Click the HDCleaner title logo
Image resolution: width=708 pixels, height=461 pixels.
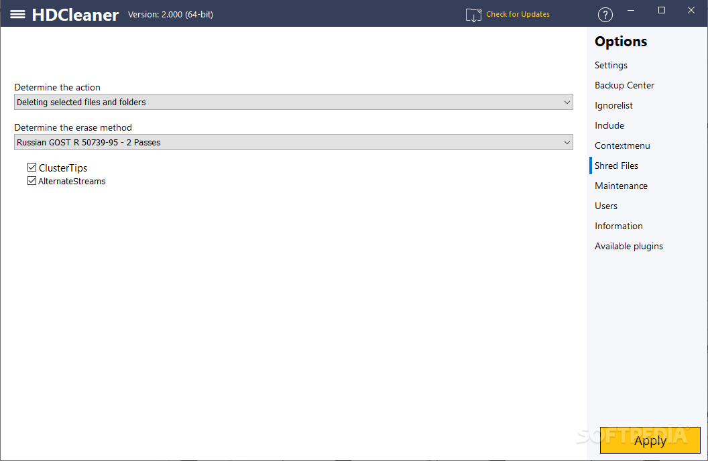[75, 15]
